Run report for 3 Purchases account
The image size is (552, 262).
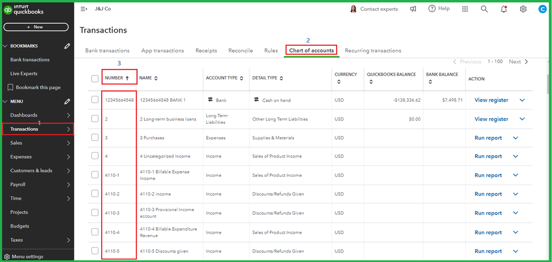[488, 138]
